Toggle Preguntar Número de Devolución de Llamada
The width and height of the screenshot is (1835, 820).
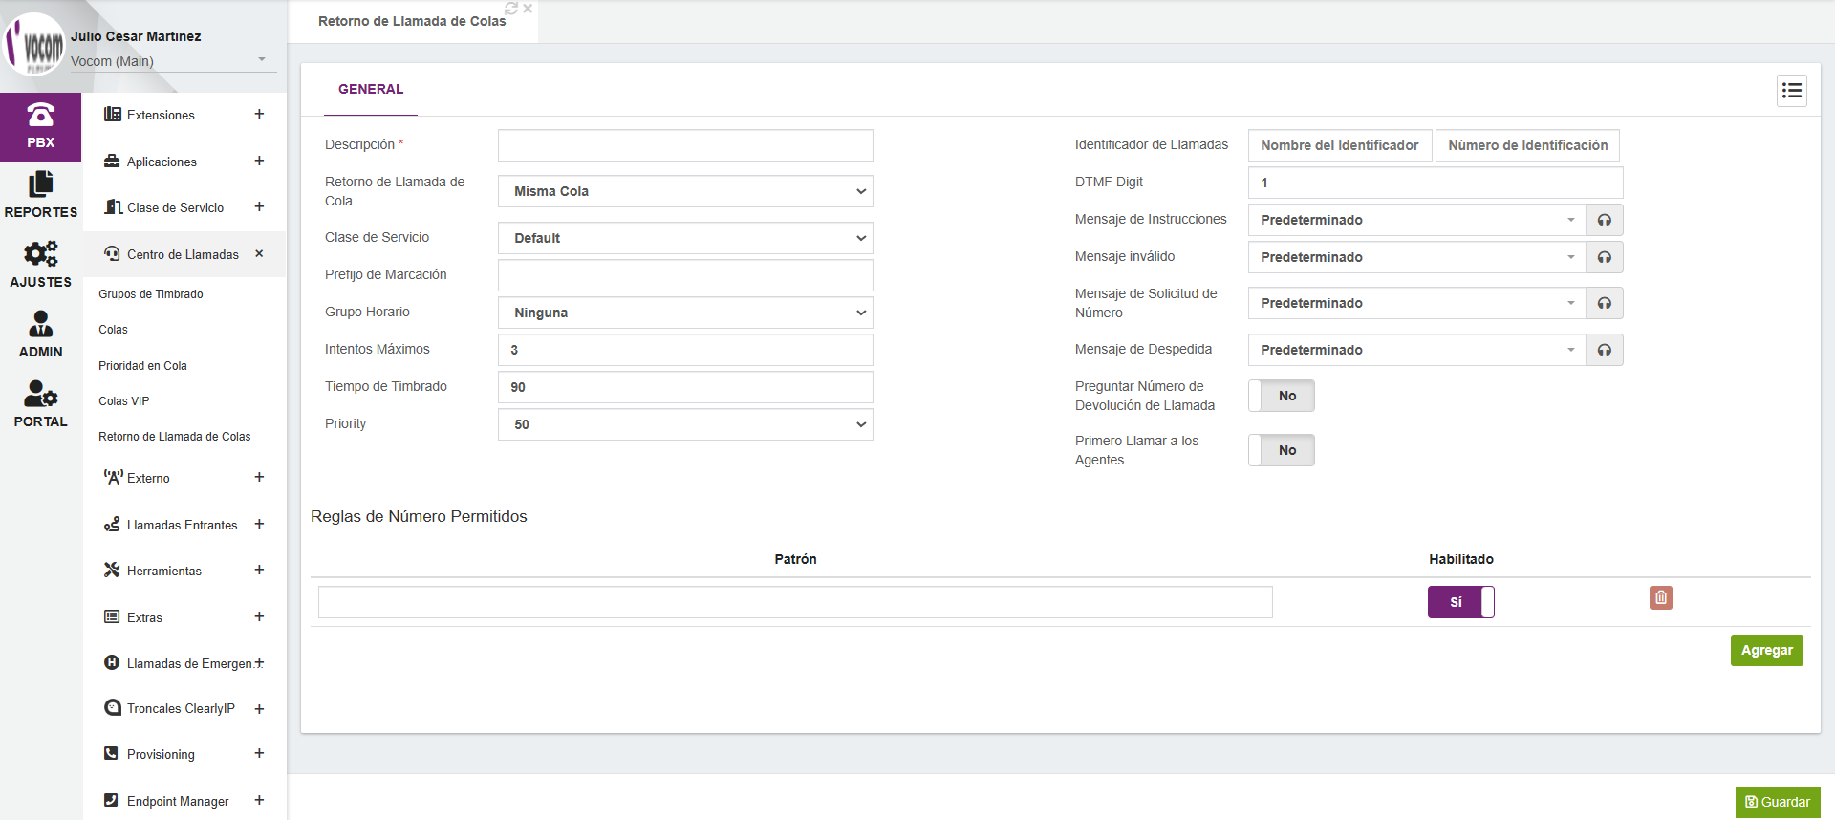tap(1282, 396)
